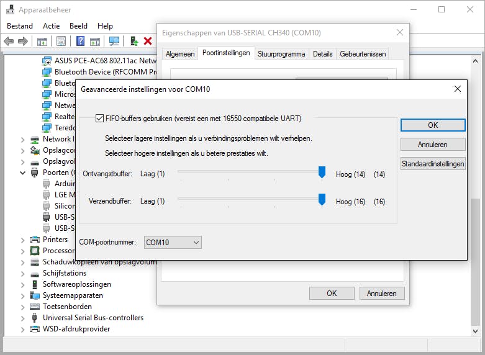Expand the Systeemapparaten tree node

(x=22, y=296)
